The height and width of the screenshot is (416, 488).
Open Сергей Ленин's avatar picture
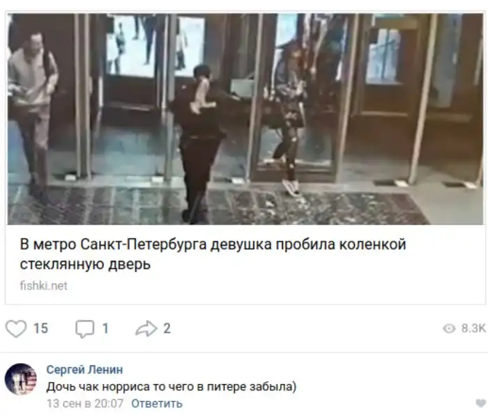coord(20,379)
